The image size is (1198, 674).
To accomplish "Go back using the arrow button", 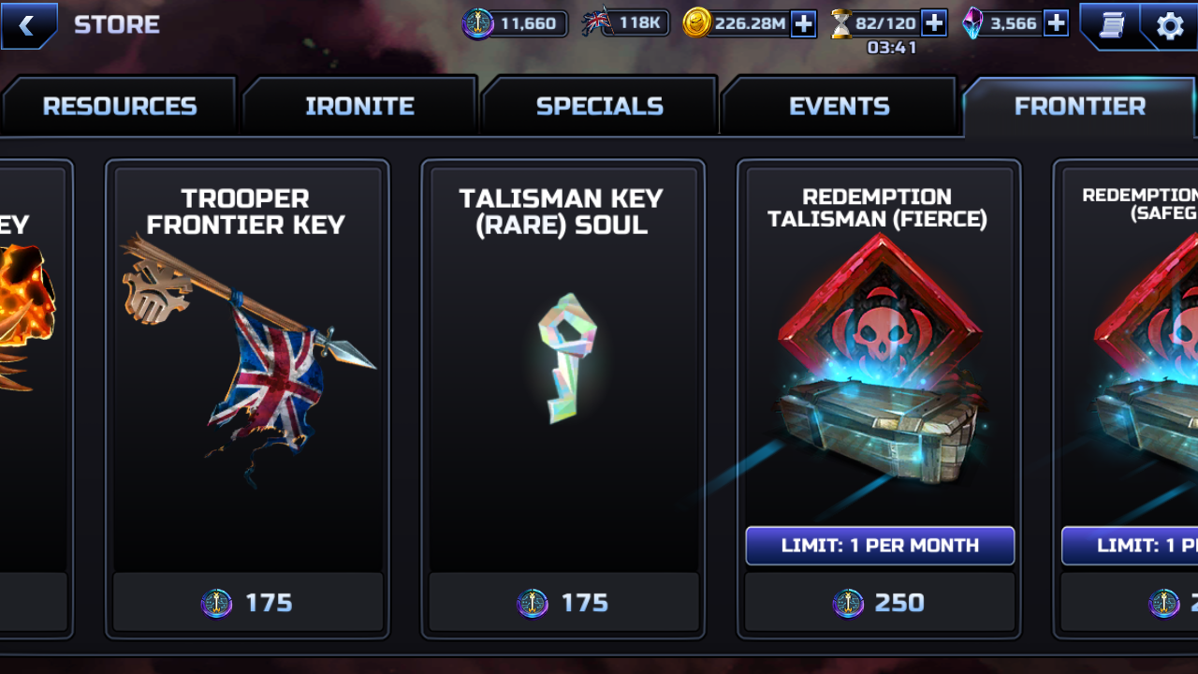I will pos(27,25).
